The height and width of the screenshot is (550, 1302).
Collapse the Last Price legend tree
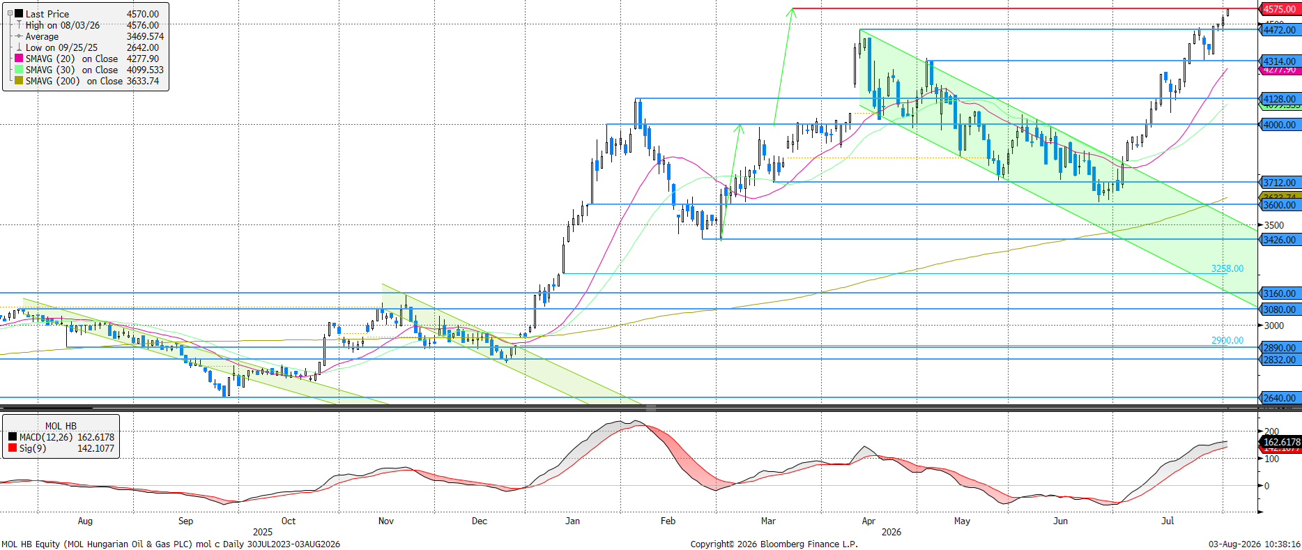pyautogui.click(x=10, y=14)
